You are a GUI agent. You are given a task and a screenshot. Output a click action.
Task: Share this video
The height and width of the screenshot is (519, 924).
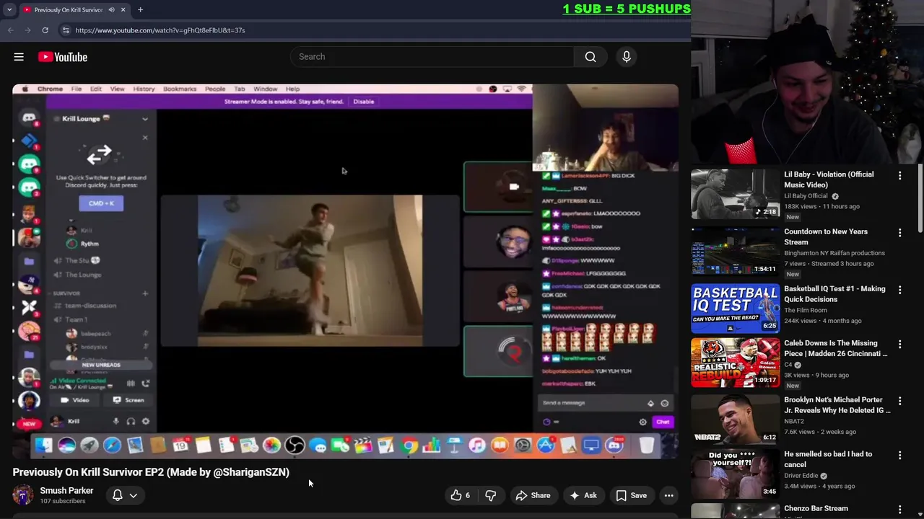pos(533,495)
